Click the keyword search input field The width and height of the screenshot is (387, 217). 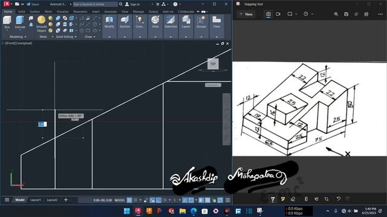[x=96, y=4]
